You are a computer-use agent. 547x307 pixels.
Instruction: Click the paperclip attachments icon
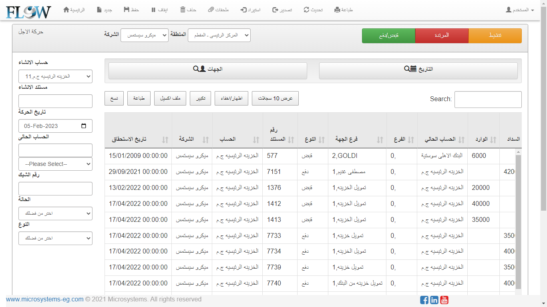point(211,10)
